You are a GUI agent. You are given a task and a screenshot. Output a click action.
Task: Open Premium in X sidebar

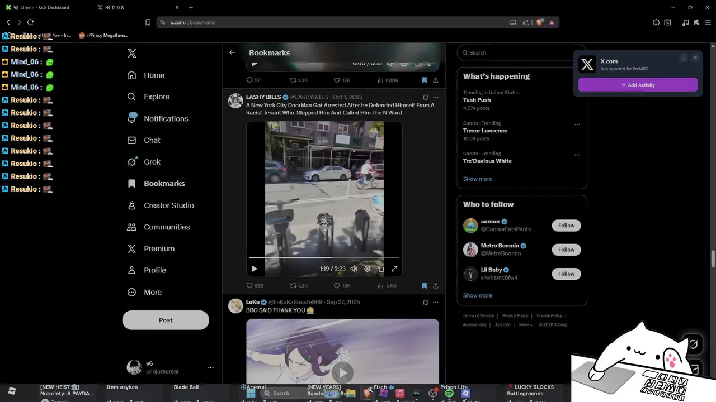151,248
